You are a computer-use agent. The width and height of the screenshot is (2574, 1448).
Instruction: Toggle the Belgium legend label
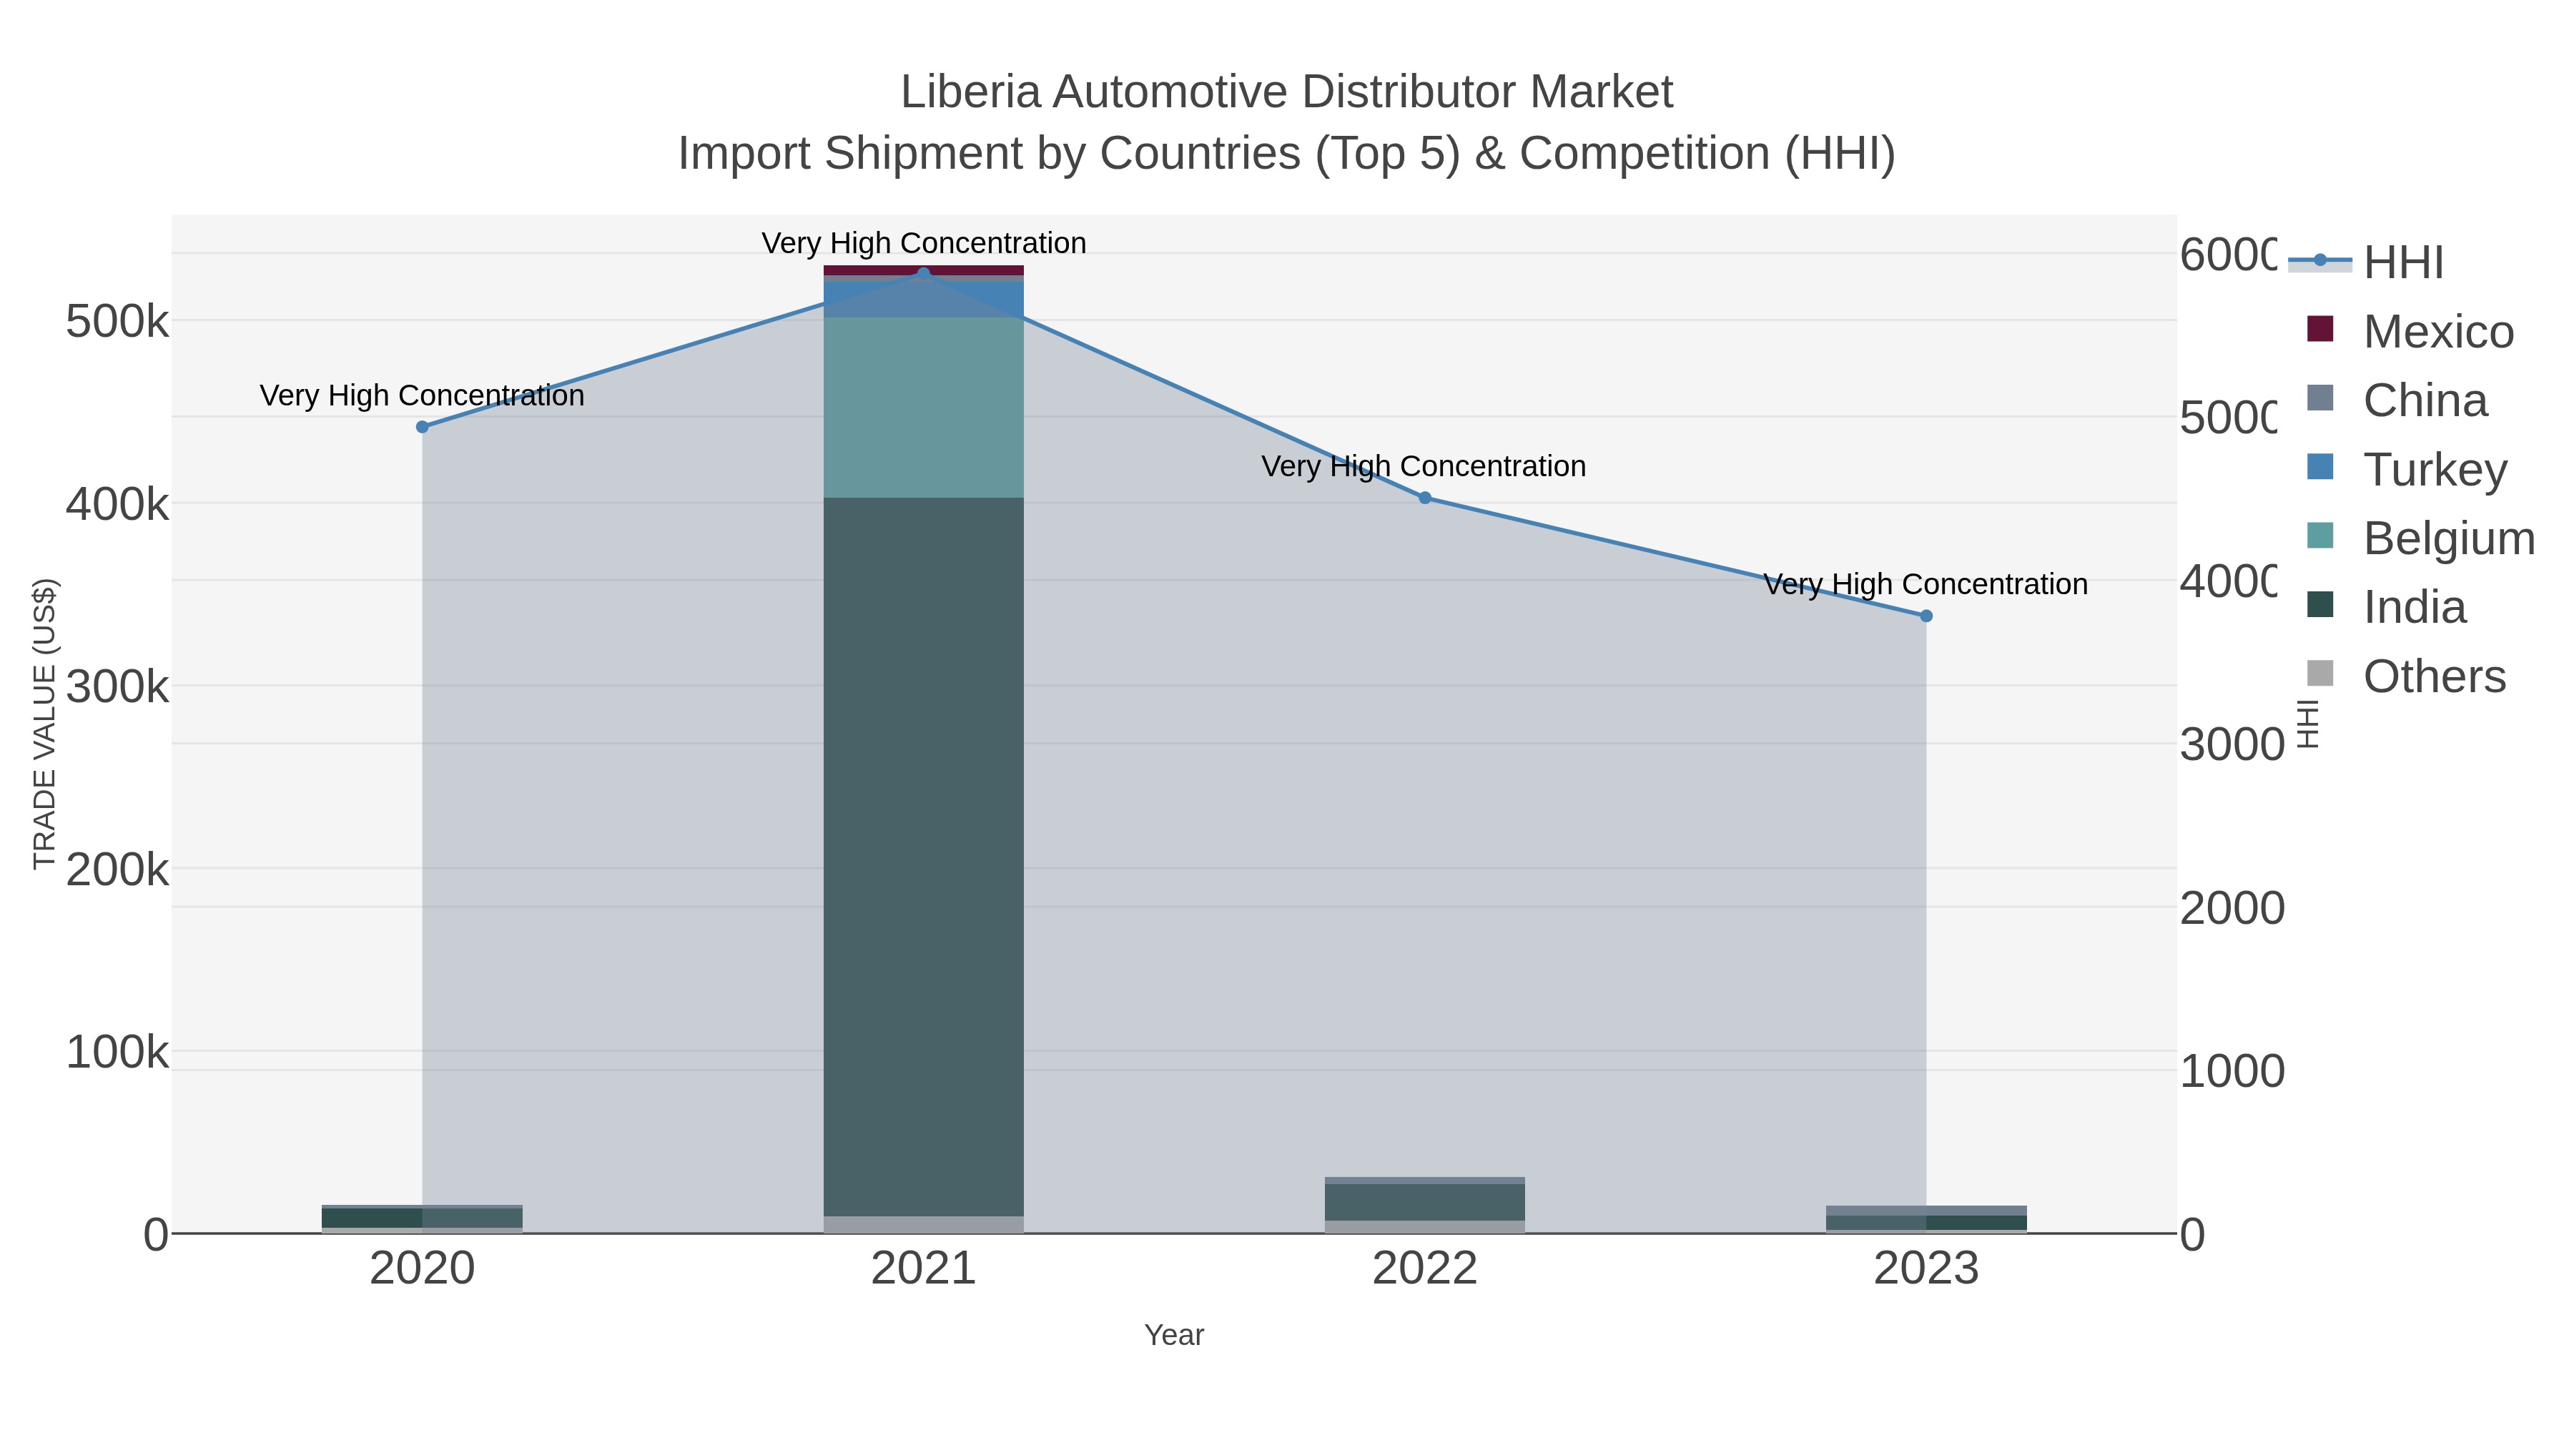pyautogui.click(x=2449, y=538)
